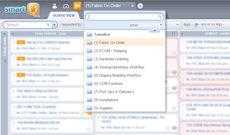This screenshot has width=230, height=135.
Task: Click the smartQ logo
Action: [x=22, y=9]
